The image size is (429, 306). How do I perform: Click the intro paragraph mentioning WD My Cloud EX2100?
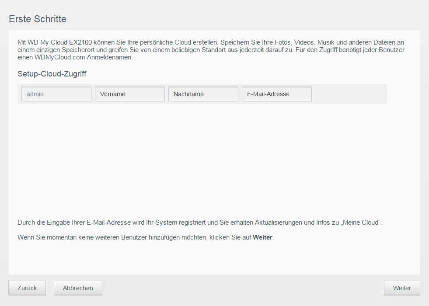pos(211,50)
